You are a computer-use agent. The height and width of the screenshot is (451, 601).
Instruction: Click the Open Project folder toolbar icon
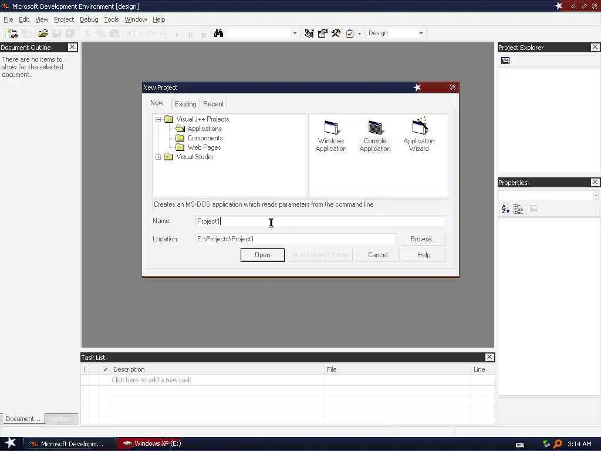pyautogui.click(x=43, y=33)
